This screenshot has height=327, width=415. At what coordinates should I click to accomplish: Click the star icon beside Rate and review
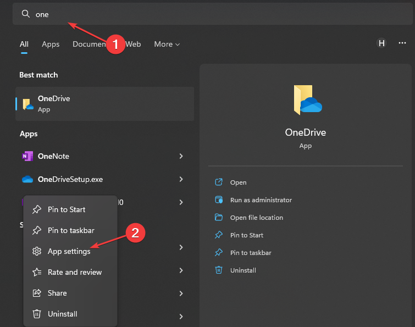pyautogui.click(x=37, y=272)
